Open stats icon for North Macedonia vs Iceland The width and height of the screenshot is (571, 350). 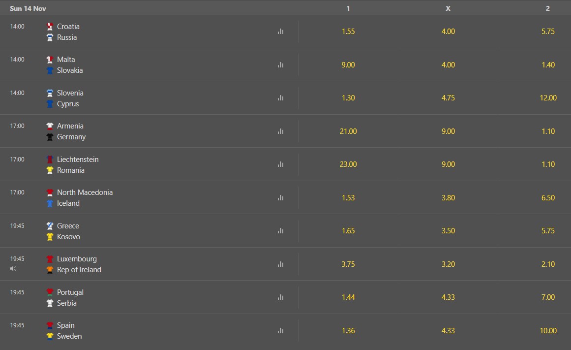click(280, 197)
